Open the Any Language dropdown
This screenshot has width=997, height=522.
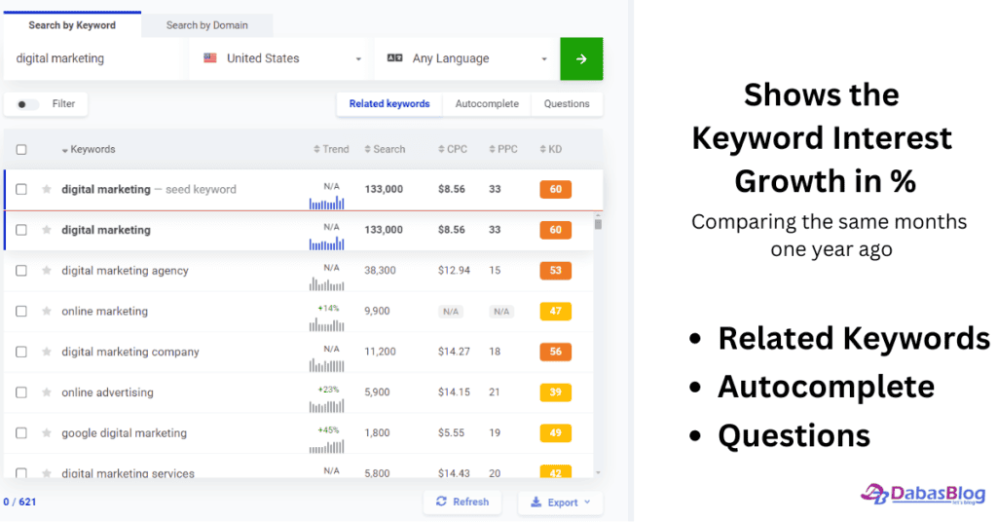(x=466, y=58)
